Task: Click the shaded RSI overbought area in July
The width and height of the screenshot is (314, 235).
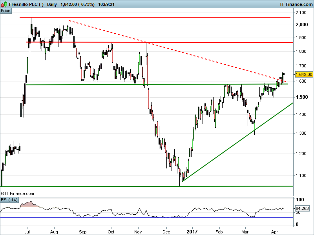Action: [29, 204]
